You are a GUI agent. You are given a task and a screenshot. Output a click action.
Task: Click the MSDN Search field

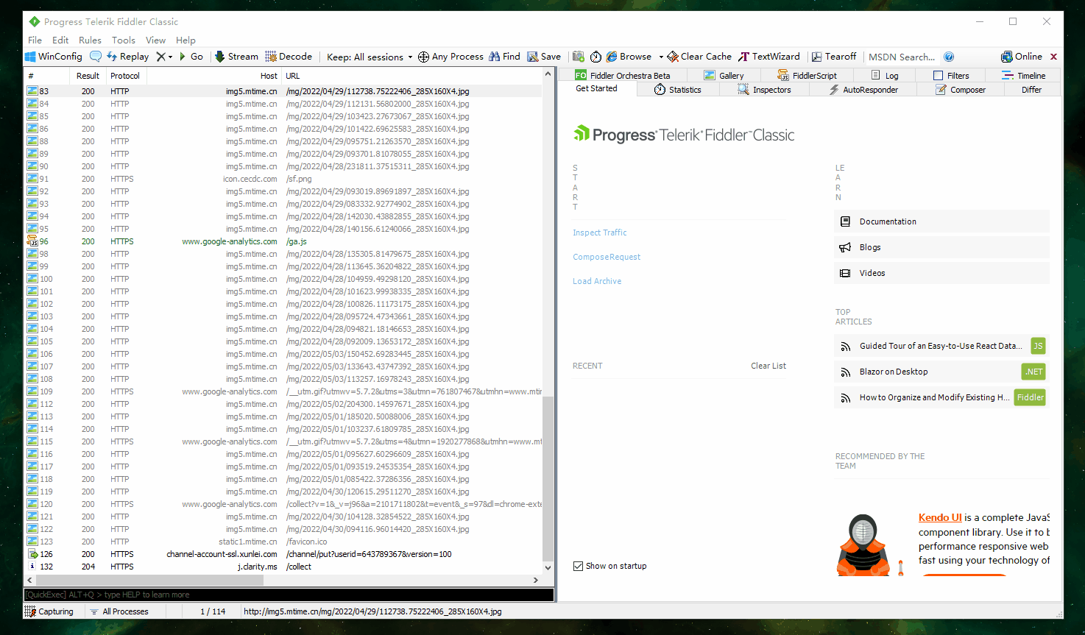(x=902, y=57)
